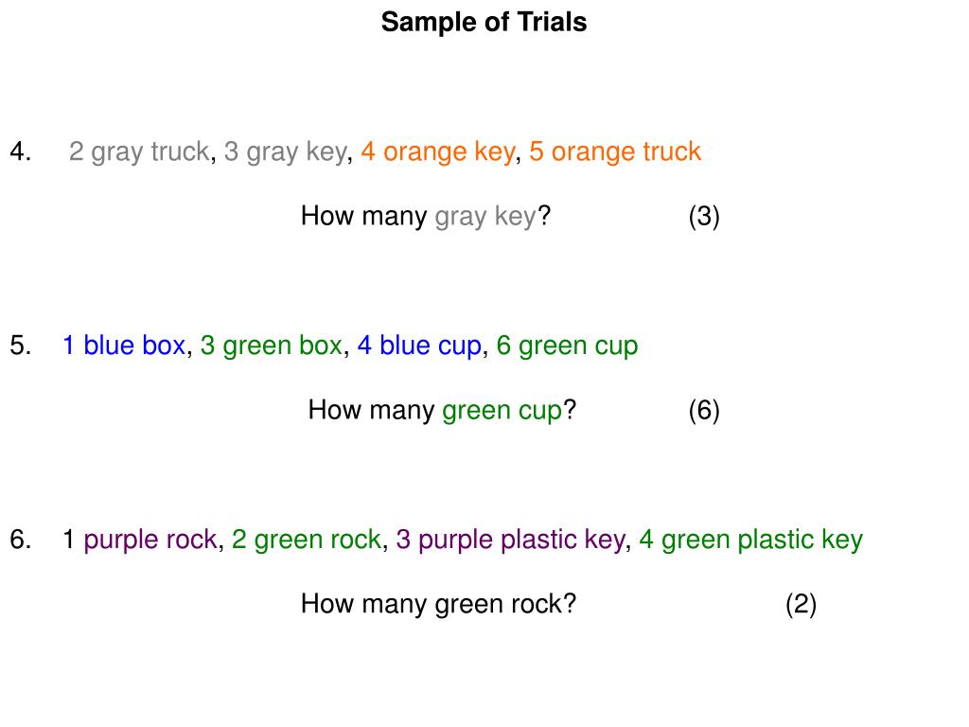Click the "4 orange key" text
Screen dimensions: 969x727
click(x=437, y=151)
